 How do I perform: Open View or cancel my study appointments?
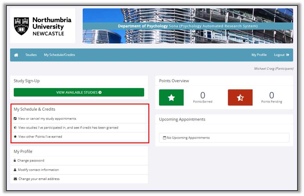(47, 119)
